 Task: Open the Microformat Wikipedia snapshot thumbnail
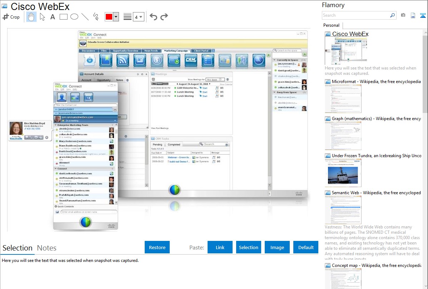tap(343, 99)
